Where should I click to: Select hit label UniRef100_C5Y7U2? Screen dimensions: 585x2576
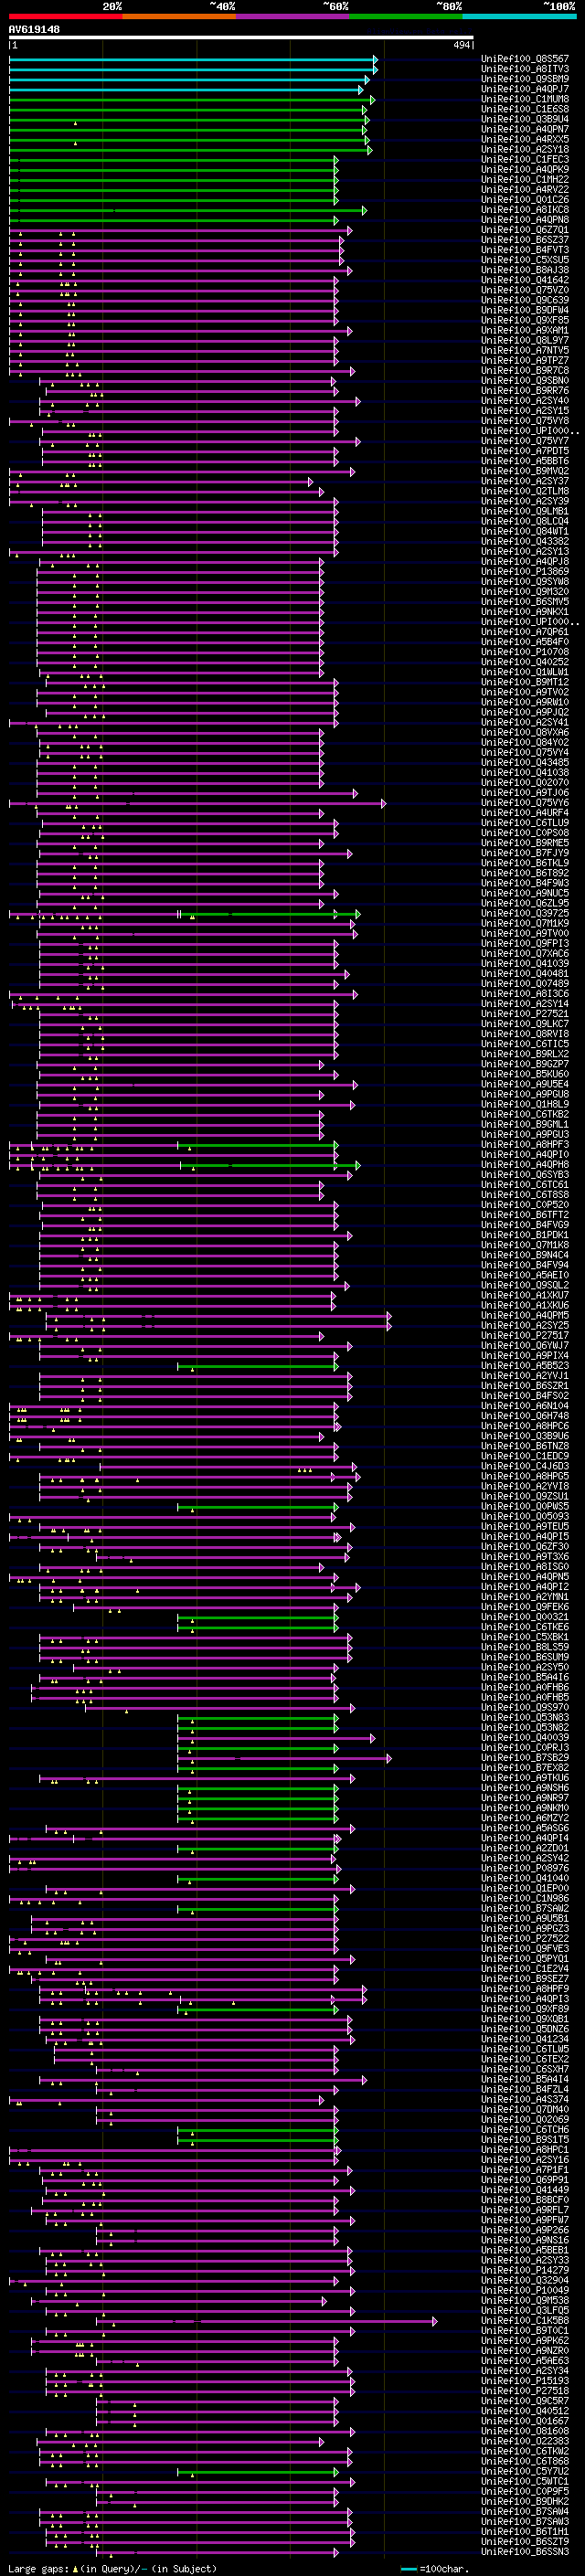525,2472
